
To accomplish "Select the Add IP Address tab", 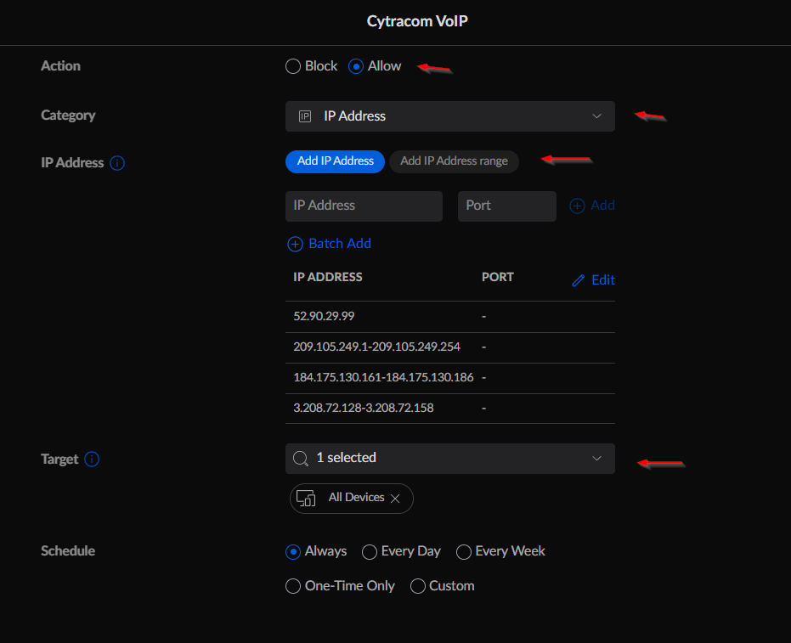I will (x=335, y=161).
